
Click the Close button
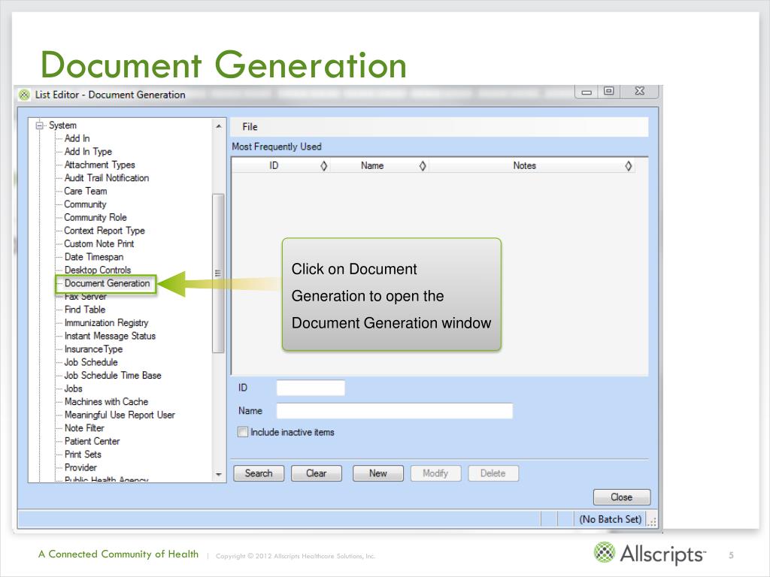622,497
